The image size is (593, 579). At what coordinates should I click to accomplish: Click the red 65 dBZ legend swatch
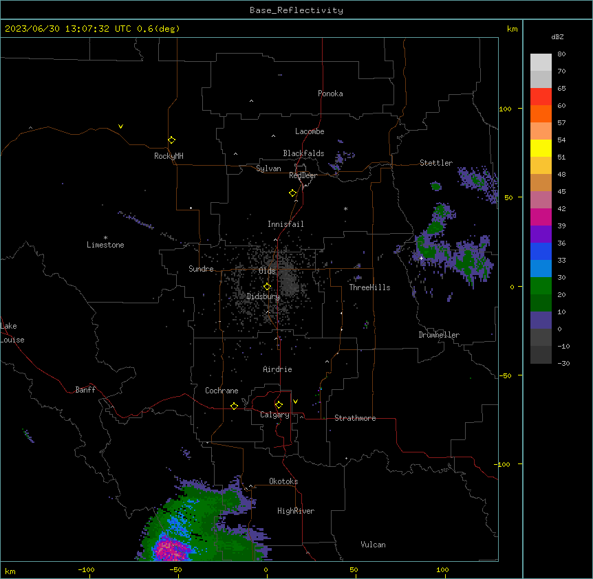click(x=541, y=96)
